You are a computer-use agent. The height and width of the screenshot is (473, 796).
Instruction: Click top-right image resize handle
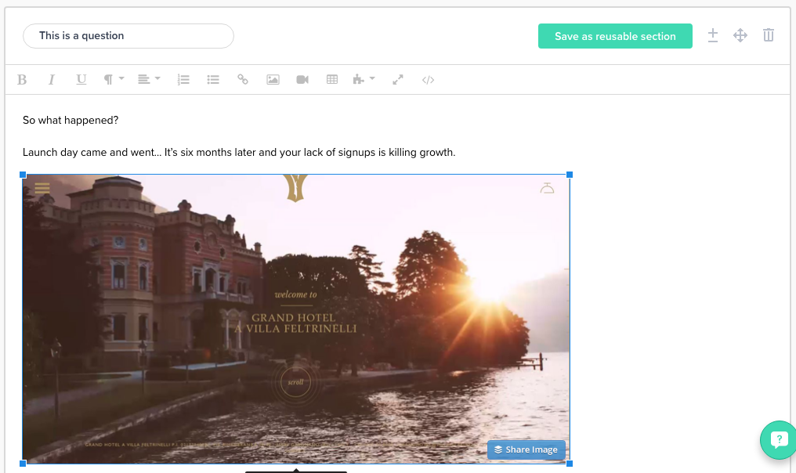coord(570,175)
